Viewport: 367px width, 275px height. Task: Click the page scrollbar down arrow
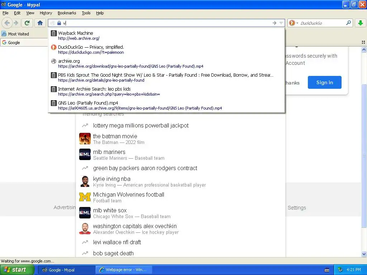pos(364,254)
